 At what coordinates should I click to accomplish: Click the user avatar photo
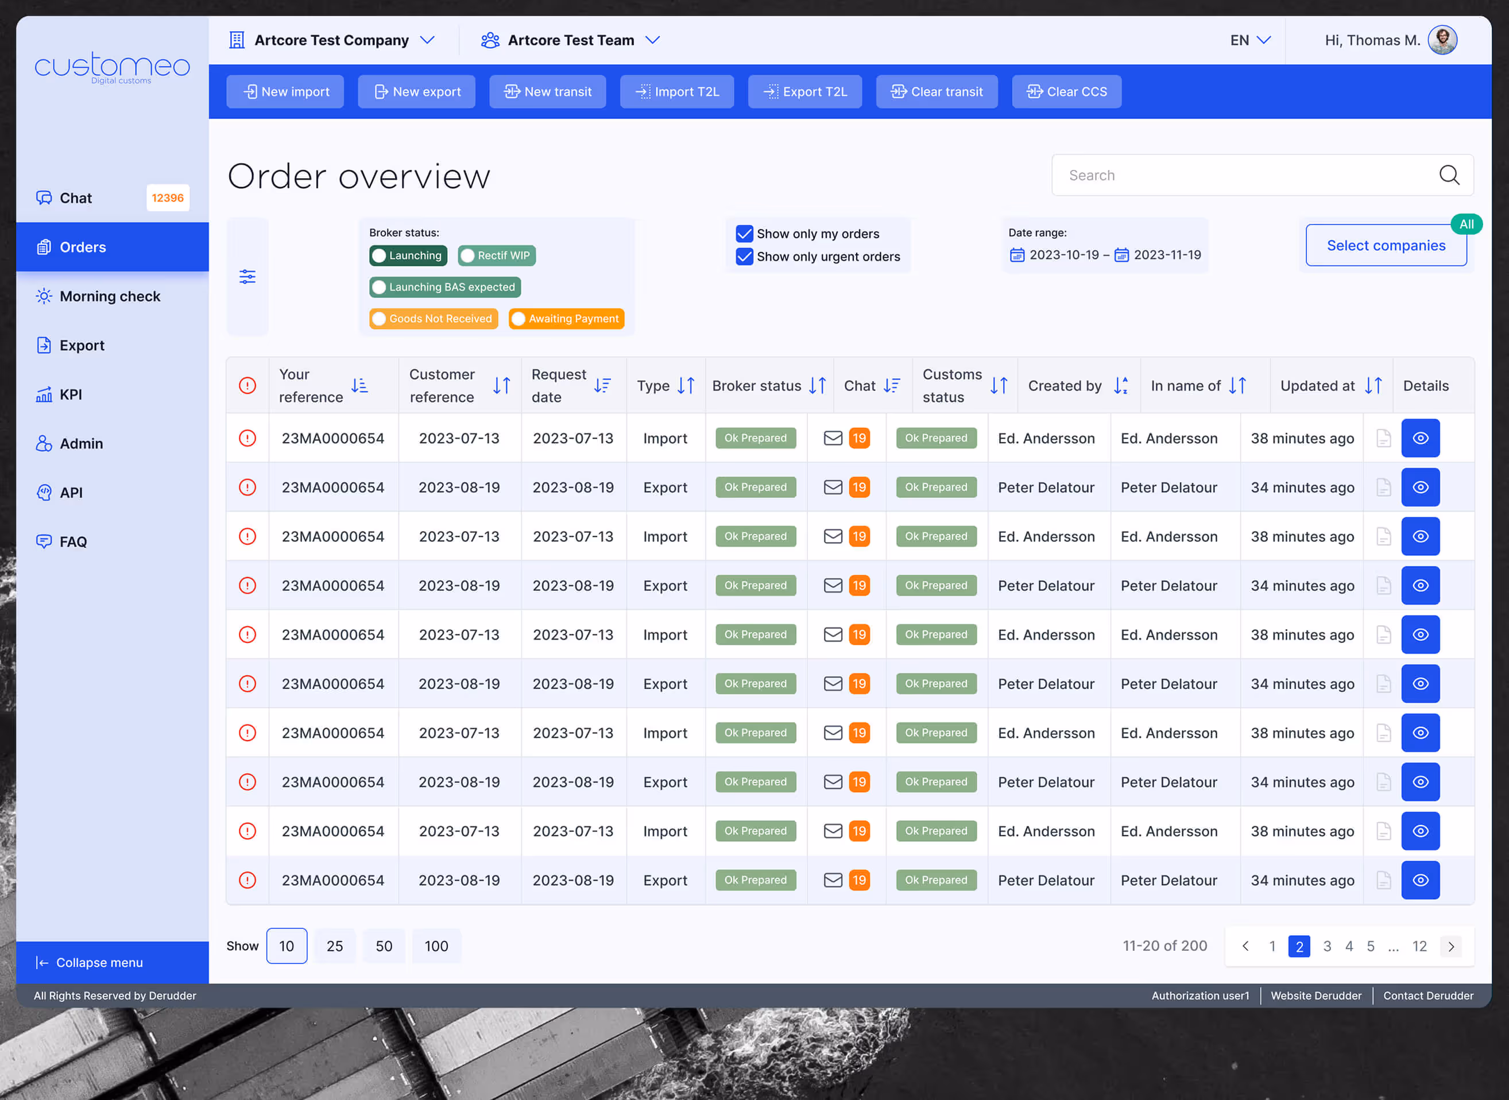(1442, 40)
